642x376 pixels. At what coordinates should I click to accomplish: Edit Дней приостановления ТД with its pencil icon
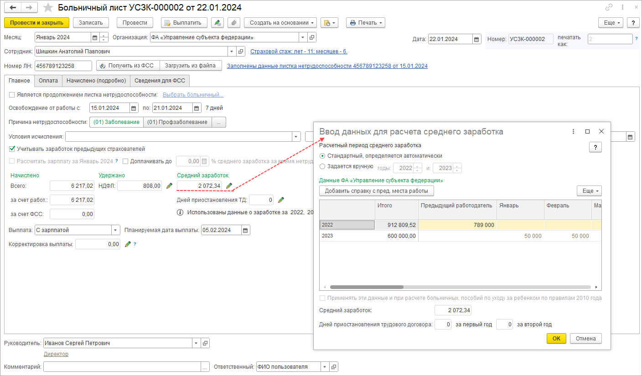pos(281,200)
